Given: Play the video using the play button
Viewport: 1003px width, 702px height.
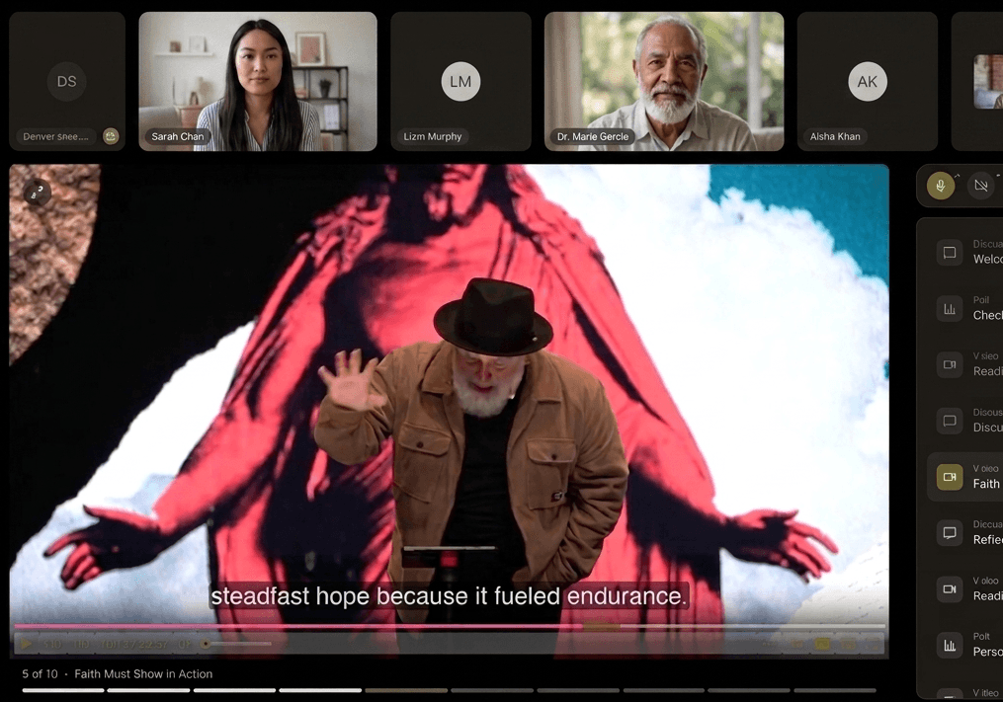Looking at the screenshot, I should point(26,644).
